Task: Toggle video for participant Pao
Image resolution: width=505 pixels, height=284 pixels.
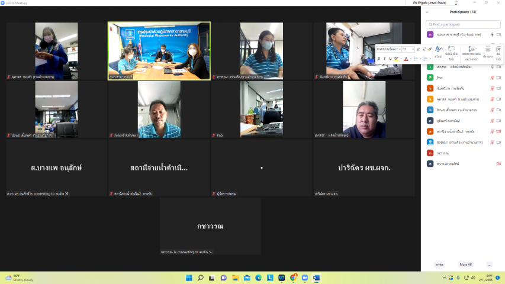Action: click(498, 78)
